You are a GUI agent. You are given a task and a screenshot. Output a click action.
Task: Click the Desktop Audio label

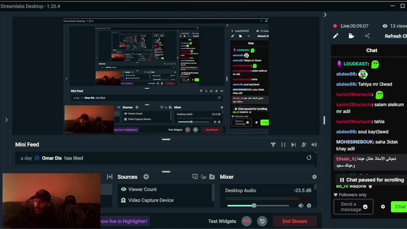[x=241, y=191]
